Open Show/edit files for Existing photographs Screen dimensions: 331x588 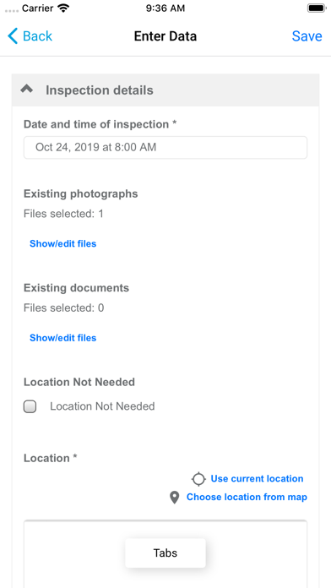[63, 244]
